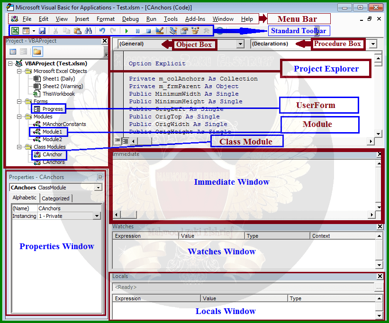The image size is (389, 323).
Task: Toggle Folders view in Project Explorer
Action: point(36,51)
